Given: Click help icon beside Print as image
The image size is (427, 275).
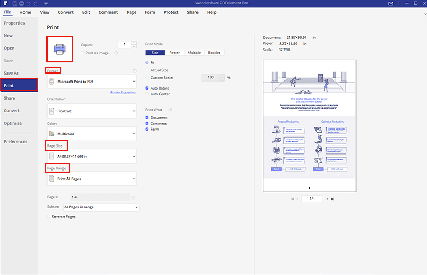Looking at the screenshot, I should pos(116,53).
